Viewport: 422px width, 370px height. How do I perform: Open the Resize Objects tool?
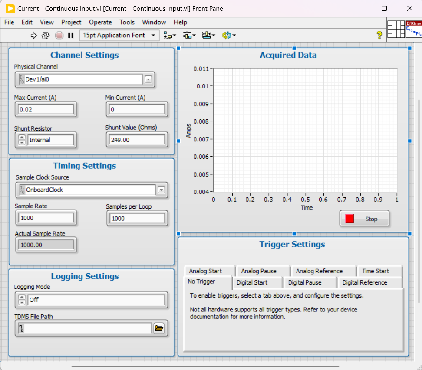tap(208, 35)
